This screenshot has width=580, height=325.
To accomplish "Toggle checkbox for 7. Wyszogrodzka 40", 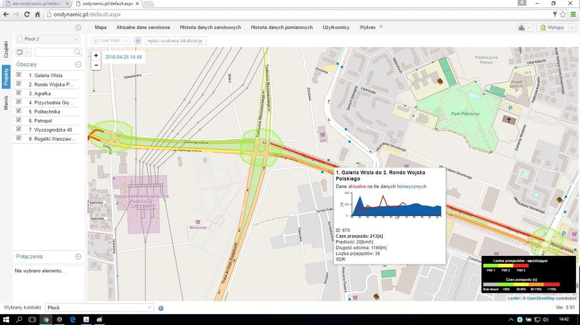I will click(x=19, y=129).
